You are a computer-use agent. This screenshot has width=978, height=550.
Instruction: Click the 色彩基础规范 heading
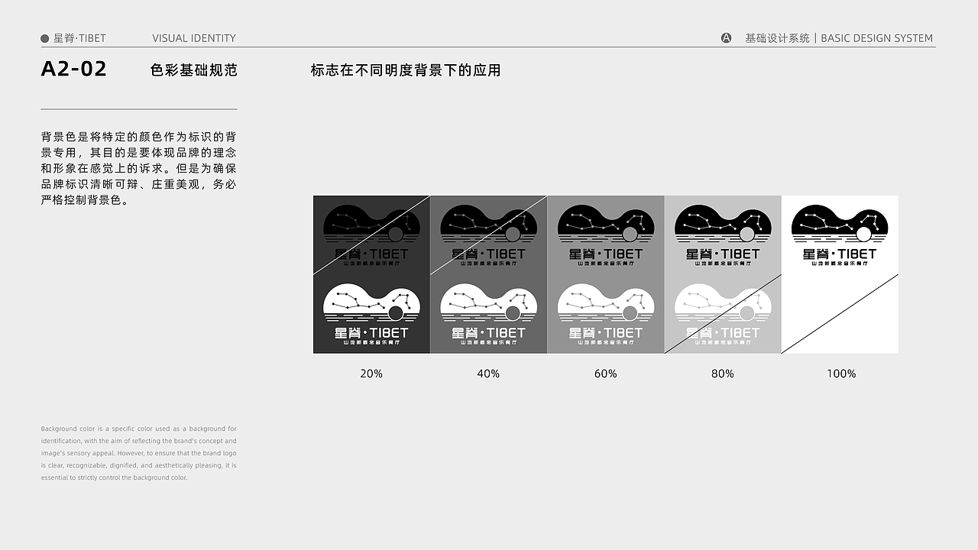pos(194,70)
